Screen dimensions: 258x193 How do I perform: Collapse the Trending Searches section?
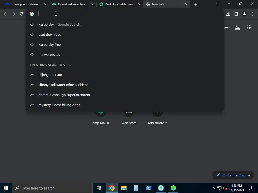pyautogui.click(x=70, y=65)
